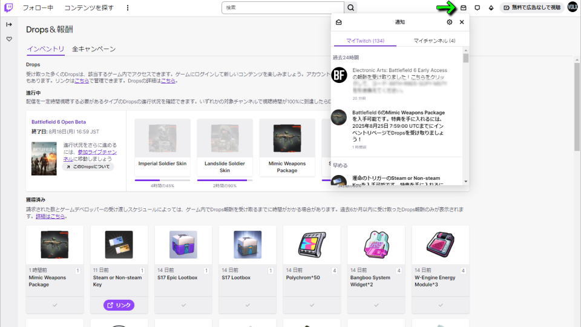Select the マイチャンネル (4) tab

pos(435,41)
